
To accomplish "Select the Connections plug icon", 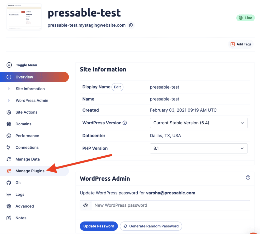I will click(9, 147).
